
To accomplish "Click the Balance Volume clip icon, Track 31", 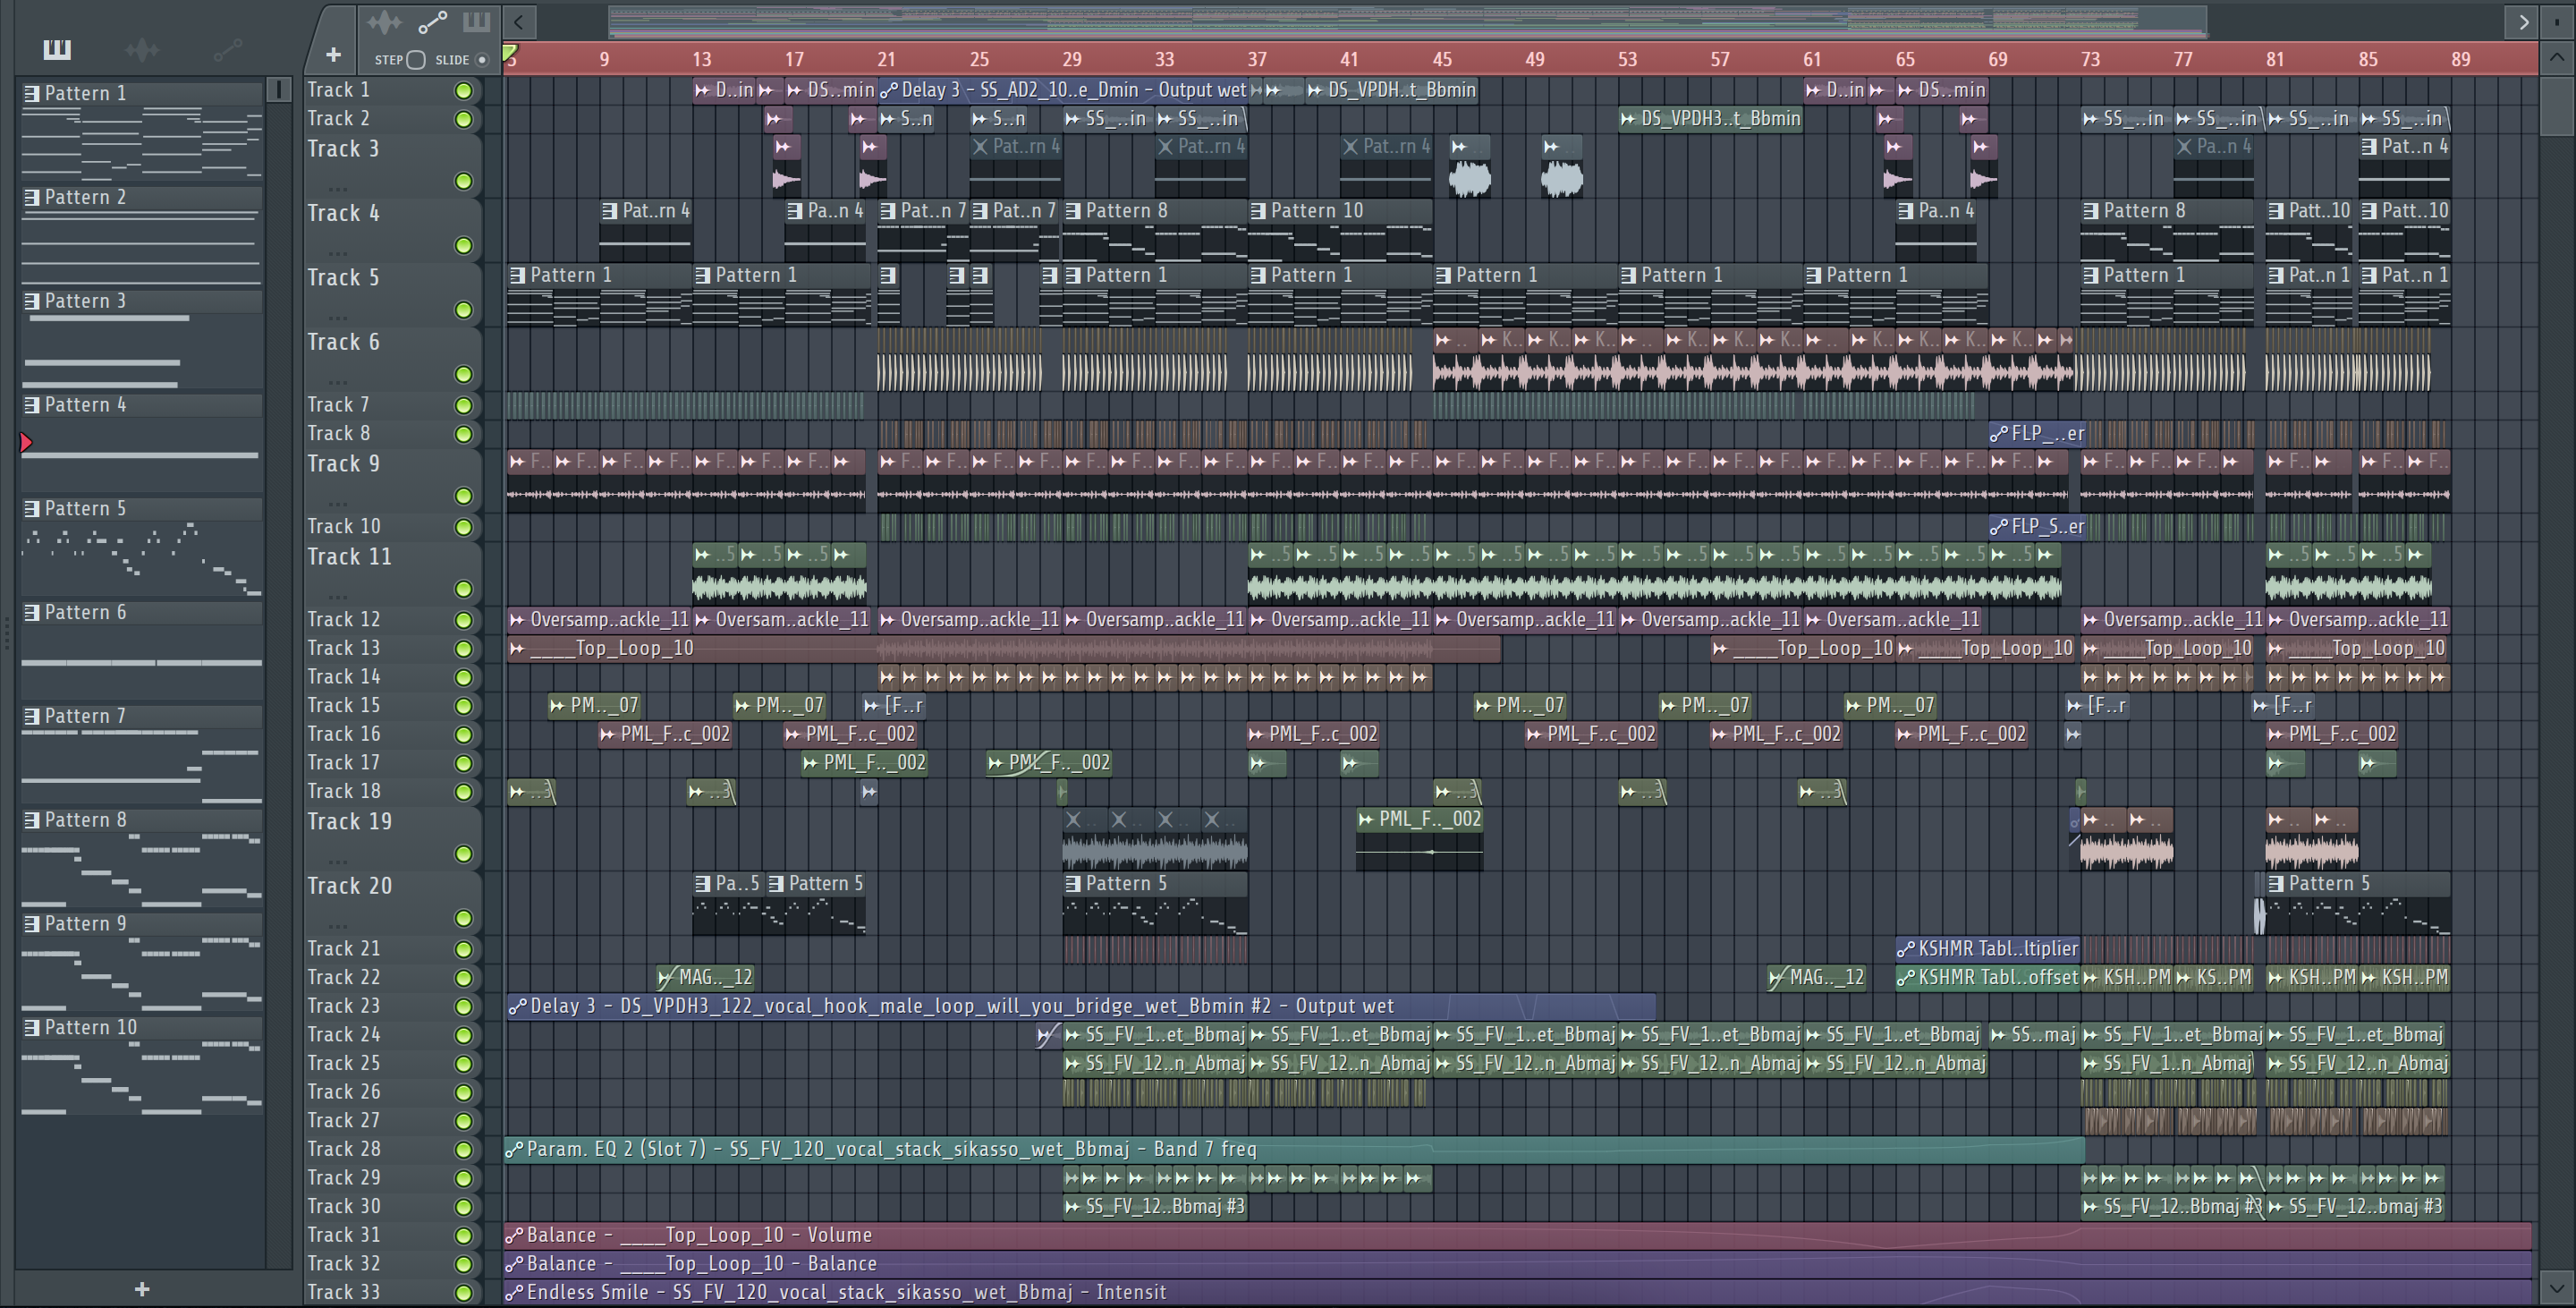I will pos(514,1236).
